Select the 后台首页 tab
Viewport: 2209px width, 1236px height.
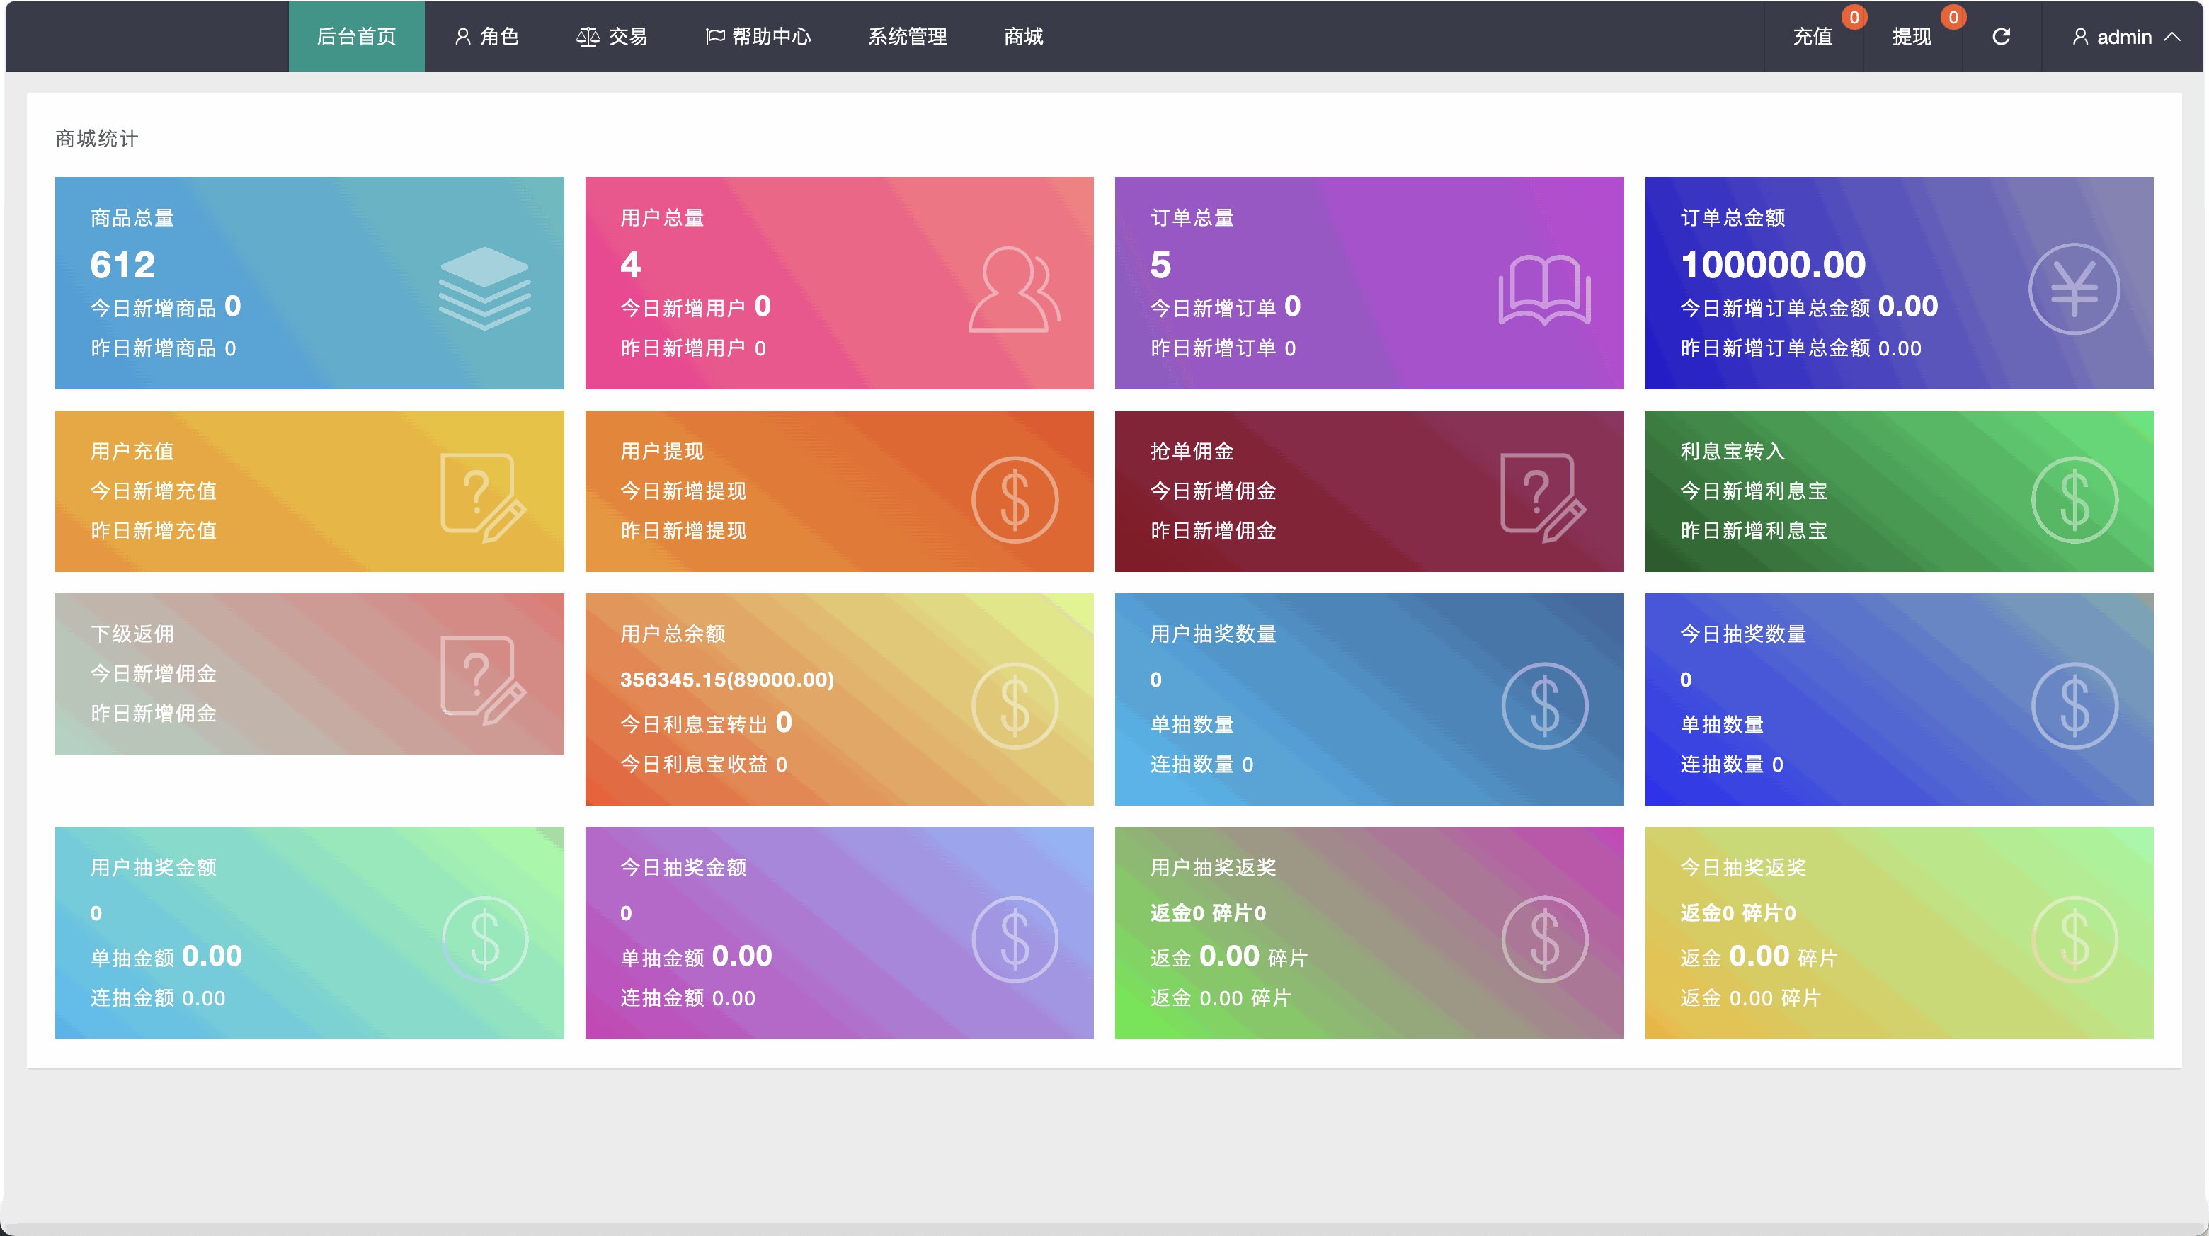coord(356,37)
